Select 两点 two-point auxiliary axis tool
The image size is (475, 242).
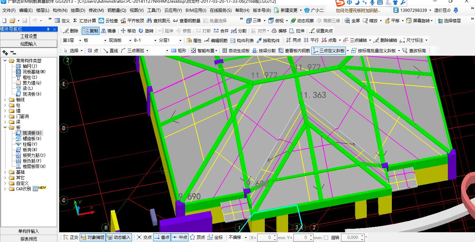(x=293, y=40)
